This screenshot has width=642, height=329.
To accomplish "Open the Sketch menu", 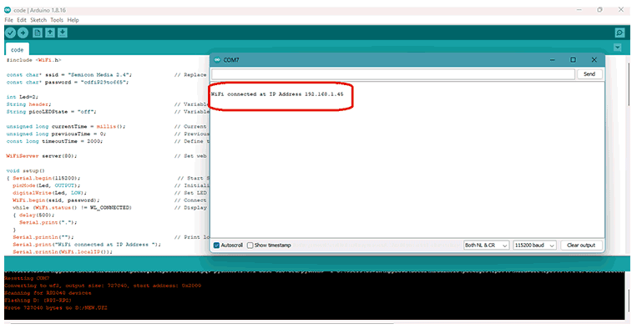I will click(x=38, y=20).
